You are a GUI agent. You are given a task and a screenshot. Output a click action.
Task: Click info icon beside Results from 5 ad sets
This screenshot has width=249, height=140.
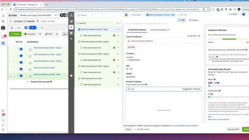(51, 82)
